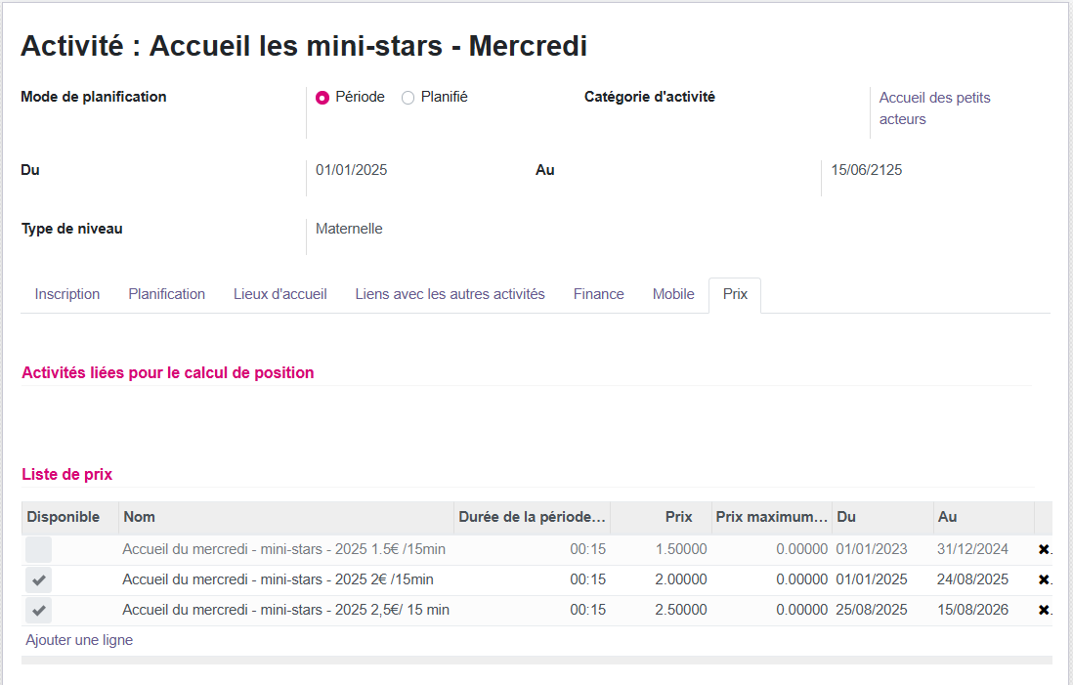Select the Planifié planning mode
Screen dimensions: 1073x685
click(x=407, y=98)
